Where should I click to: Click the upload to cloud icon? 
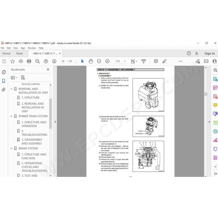[21, 61]
